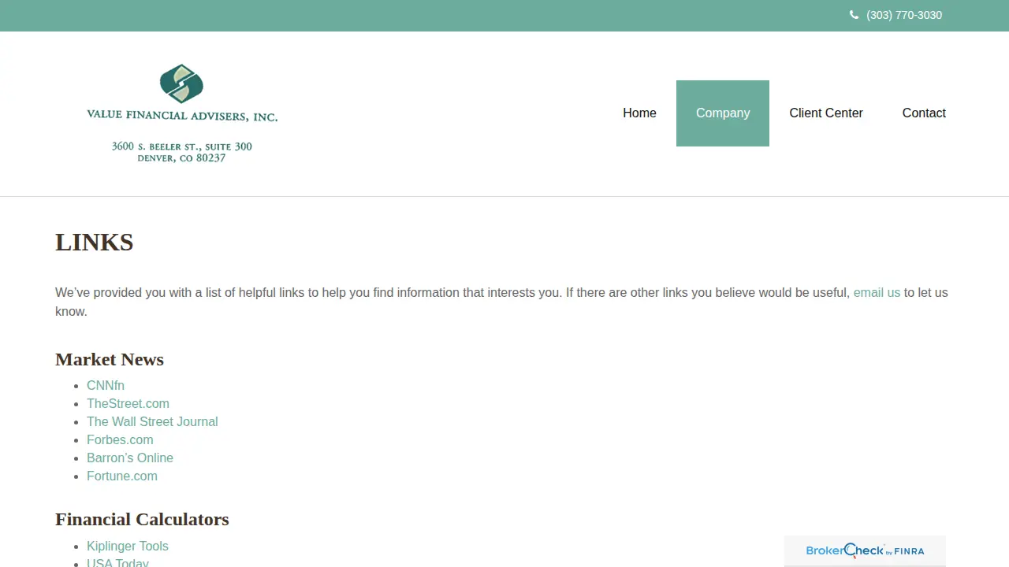Open The Wall Street Journal link
The height and width of the screenshot is (567, 1009).
[x=152, y=421]
